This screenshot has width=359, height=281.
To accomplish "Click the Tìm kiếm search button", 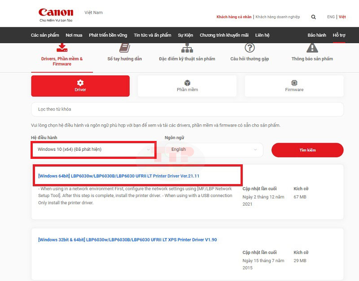I will pos(307,150).
